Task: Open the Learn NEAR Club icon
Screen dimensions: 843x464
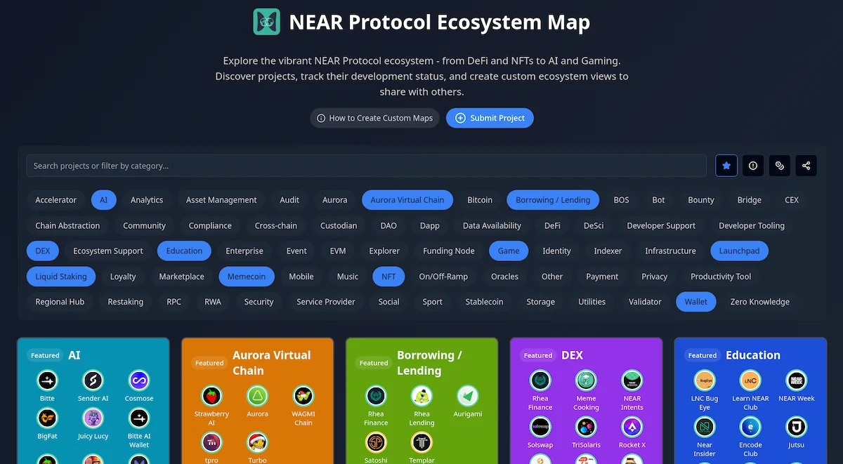Action: (x=750, y=381)
